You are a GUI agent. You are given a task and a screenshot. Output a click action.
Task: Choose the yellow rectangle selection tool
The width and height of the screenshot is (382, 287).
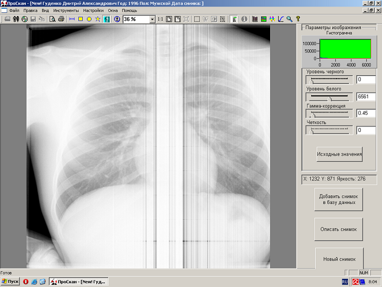pyautogui.click(x=81, y=19)
